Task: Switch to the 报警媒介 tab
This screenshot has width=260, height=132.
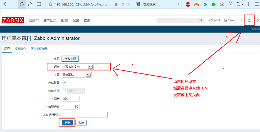Action: click(20, 49)
